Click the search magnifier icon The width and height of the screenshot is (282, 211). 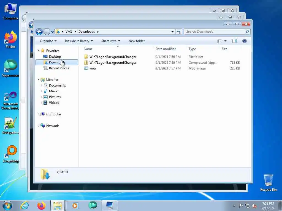click(x=247, y=32)
